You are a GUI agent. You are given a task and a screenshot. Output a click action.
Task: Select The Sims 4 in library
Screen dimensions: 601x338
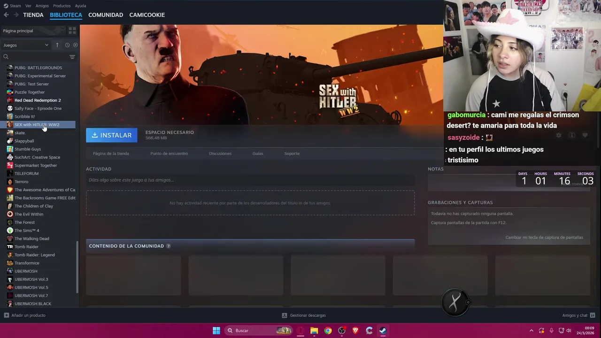(x=27, y=230)
